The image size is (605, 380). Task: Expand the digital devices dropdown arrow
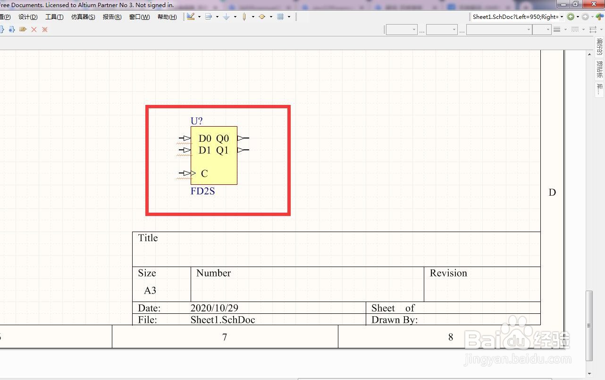tap(253, 17)
